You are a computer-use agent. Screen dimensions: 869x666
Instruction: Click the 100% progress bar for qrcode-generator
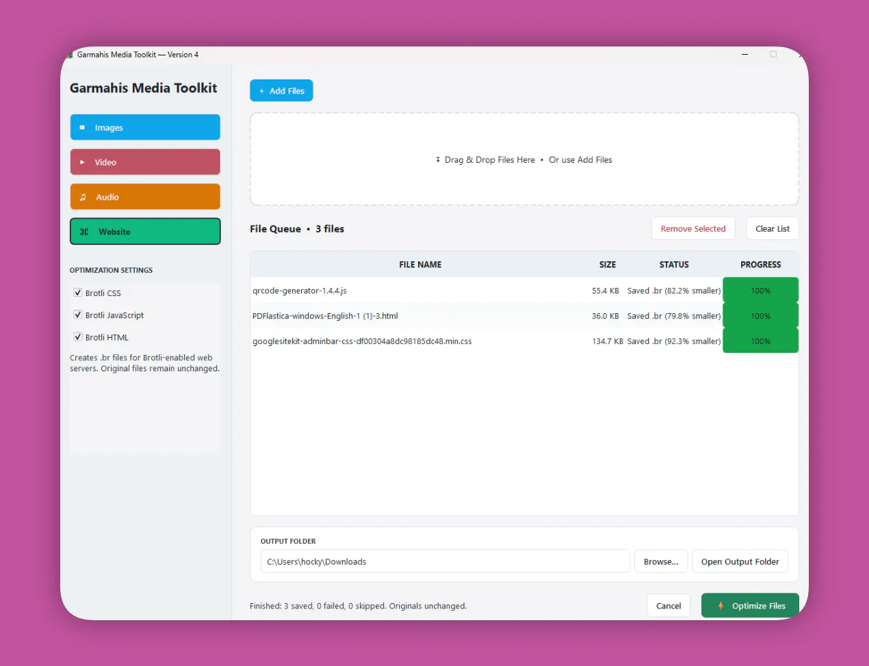click(x=761, y=291)
